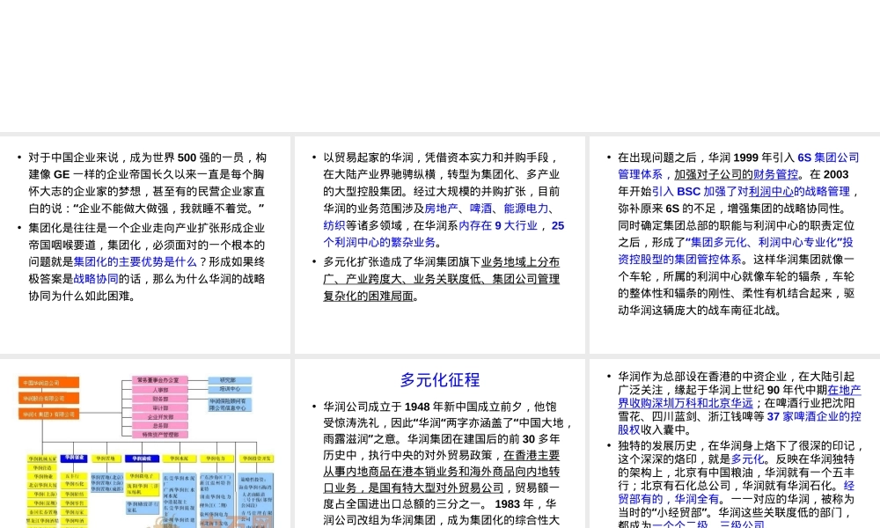Click the year 1948 in the history slide
The image size is (880, 528).
click(417, 407)
